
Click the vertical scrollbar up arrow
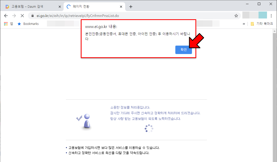pos(274,31)
